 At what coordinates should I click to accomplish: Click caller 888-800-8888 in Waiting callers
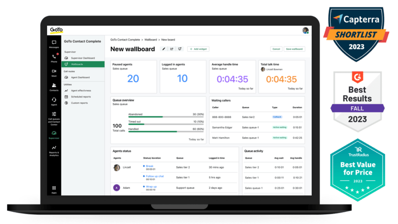point(222,117)
